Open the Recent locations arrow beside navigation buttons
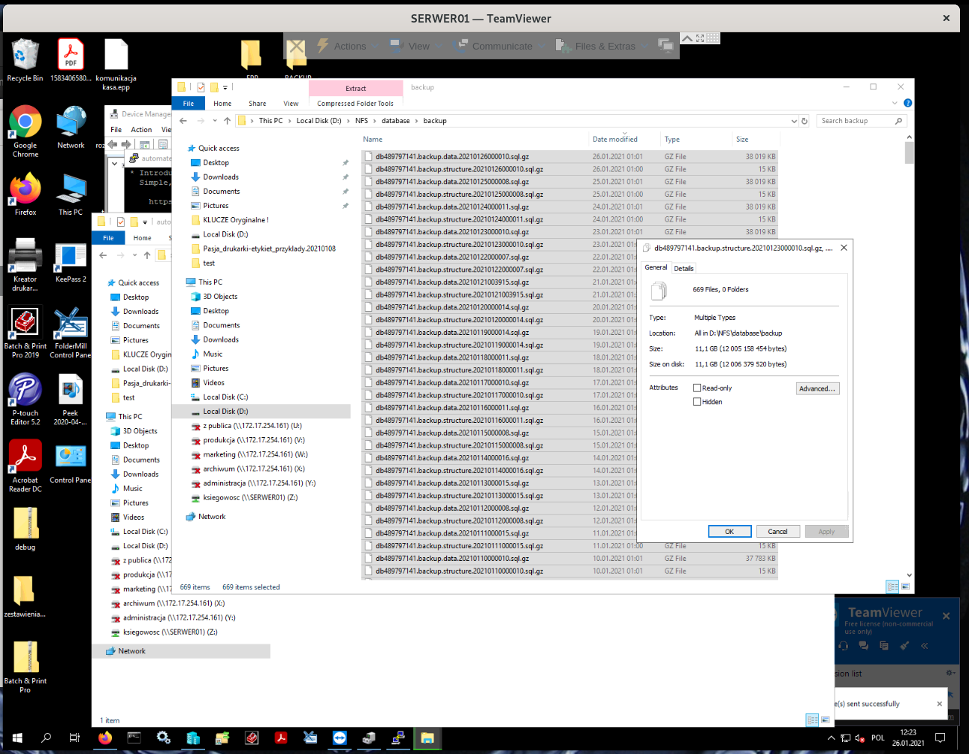 [215, 121]
